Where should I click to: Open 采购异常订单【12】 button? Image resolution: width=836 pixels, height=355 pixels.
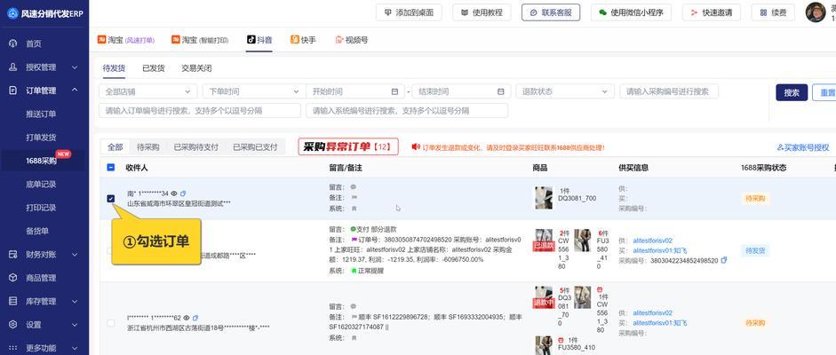pos(348,147)
